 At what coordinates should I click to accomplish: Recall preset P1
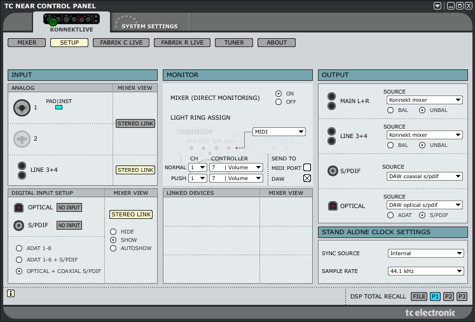coord(435,297)
